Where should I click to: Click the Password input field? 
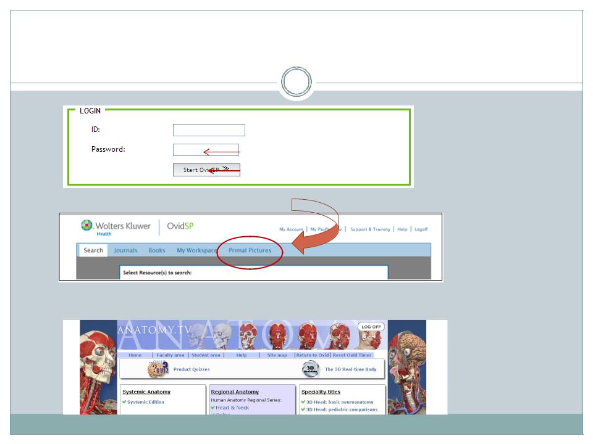pos(206,150)
